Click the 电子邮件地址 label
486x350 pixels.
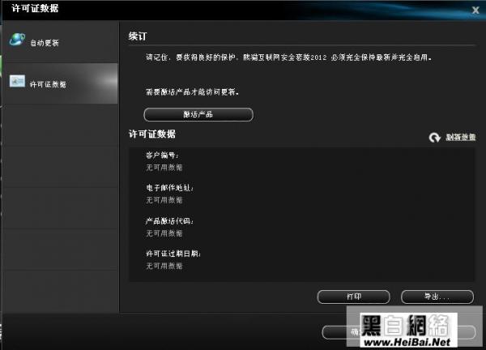pos(169,187)
